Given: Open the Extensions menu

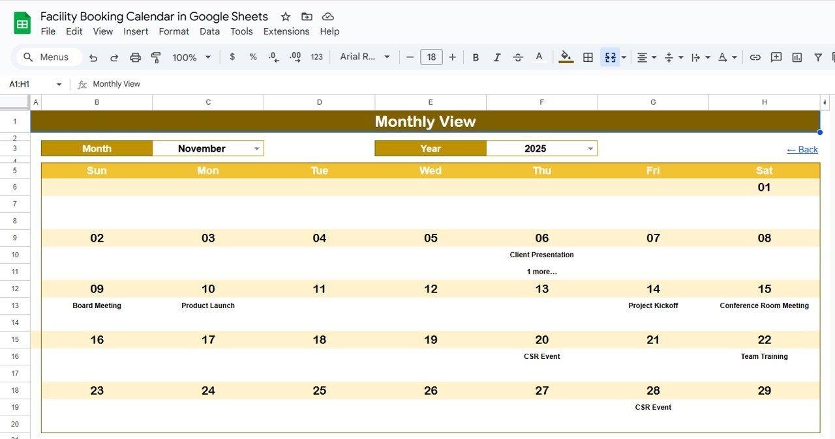Looking at the screenshot, I should pyautogui.click(x=286, y=31).
